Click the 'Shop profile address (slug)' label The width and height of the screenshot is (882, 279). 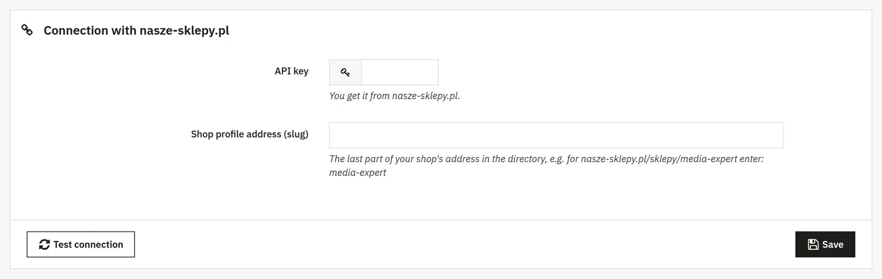(250, 134)
